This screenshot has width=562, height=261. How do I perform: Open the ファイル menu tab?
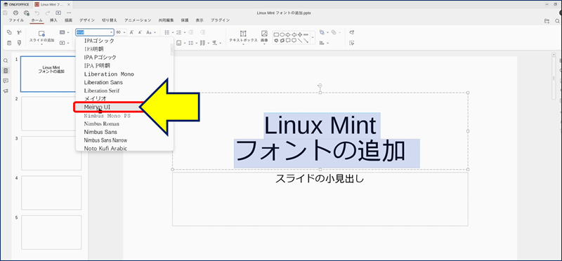click(x=16, y=20)
